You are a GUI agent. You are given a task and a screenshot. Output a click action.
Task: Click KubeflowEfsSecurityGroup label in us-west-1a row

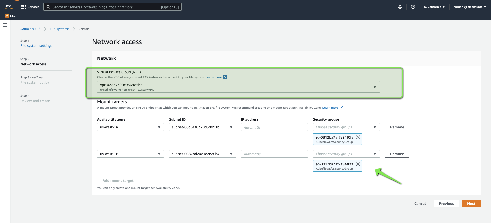click(x=334, y=142)
